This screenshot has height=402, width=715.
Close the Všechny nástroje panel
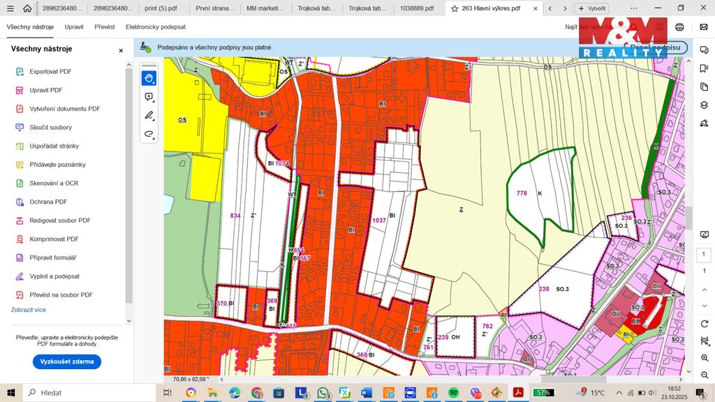point(121,50)
